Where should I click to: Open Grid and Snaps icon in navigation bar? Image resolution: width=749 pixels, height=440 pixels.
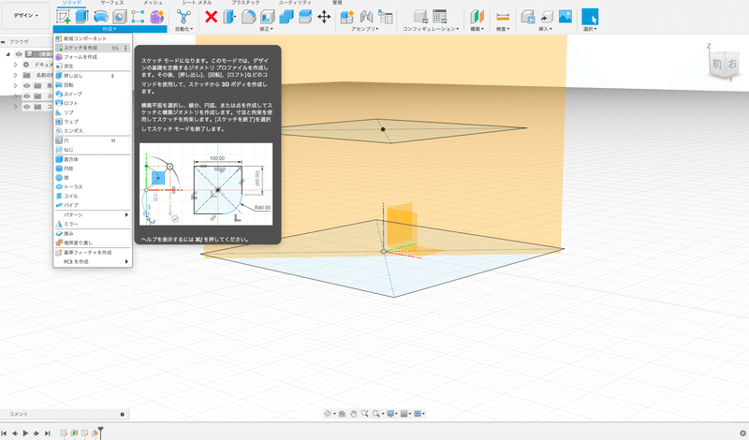[404, 414]
